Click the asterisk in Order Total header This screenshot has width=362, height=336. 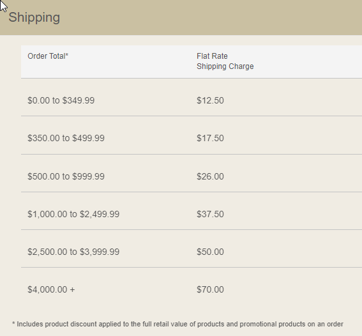point(67,55)
